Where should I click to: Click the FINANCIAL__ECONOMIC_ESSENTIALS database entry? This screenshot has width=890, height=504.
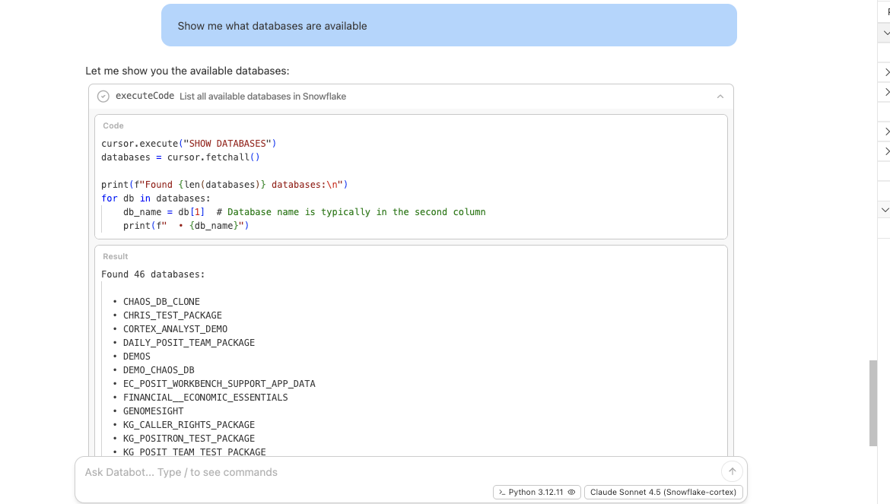(205, 398)
